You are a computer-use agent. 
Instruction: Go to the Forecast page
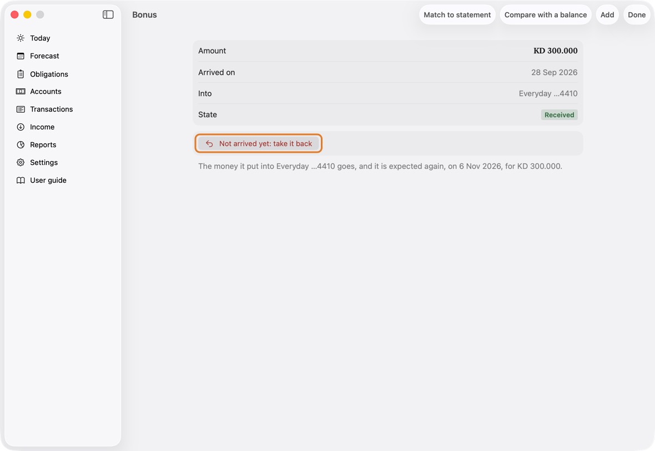[63, 56]
